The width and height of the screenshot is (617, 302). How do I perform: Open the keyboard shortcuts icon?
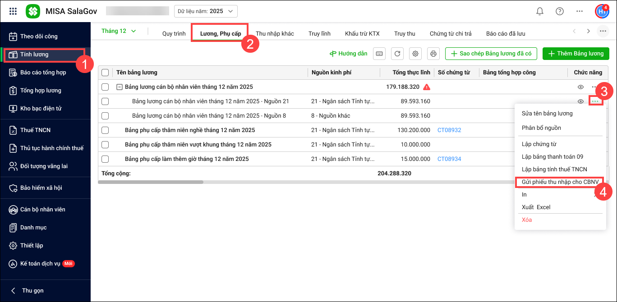pyautogui.click(x=379, y=54)
